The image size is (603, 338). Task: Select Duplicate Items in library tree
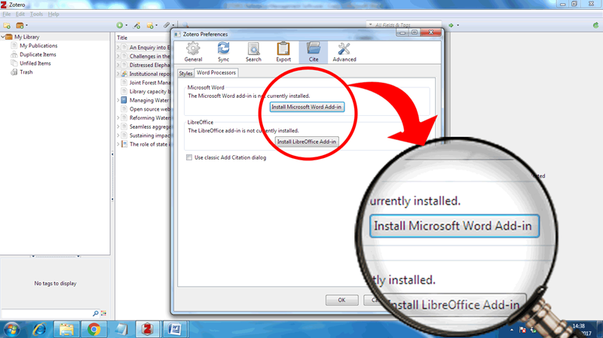(x=38, y=54)
